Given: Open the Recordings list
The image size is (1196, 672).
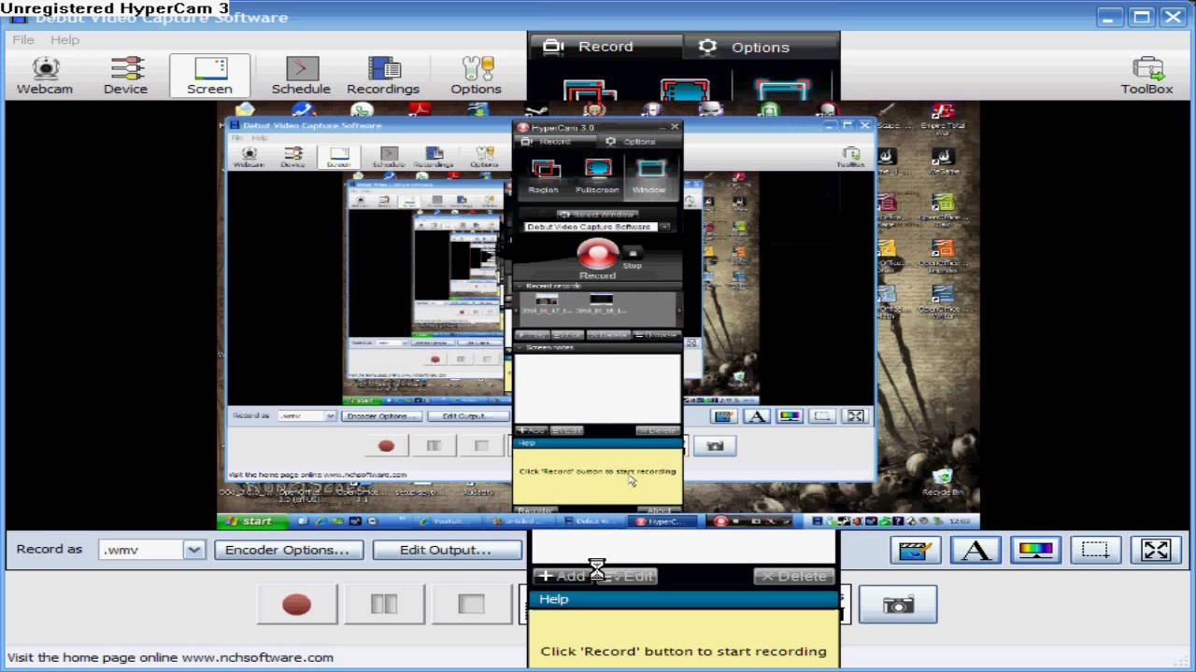Looking at the screenshot, I should [x=383, y=76].
